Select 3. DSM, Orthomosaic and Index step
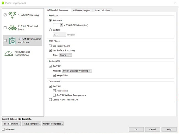Screen dimensions: 179x134 click(23, 40)
